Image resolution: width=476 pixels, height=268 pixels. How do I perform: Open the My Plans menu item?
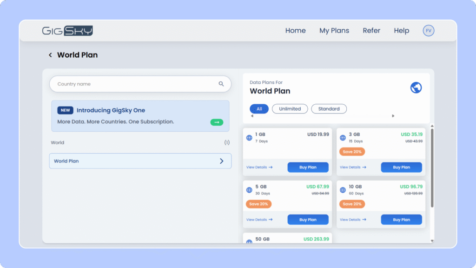click(334, 31)
